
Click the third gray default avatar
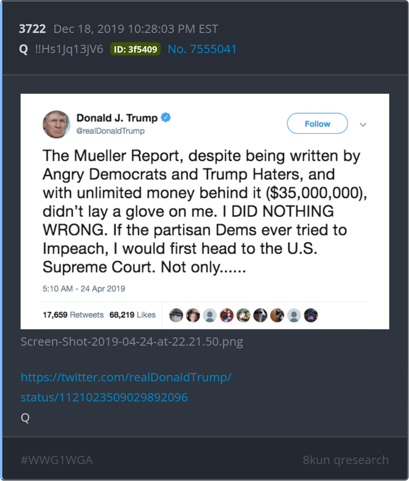pyautogui.click(x=210, y=315)
